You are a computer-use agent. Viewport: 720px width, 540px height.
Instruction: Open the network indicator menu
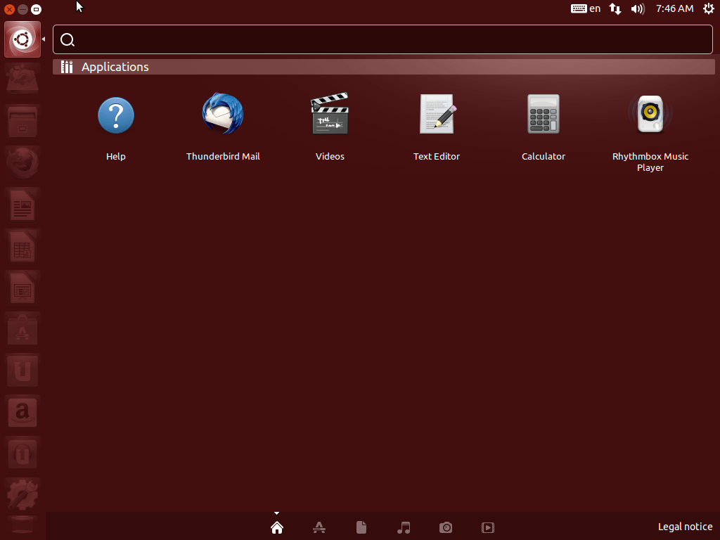pos(615,8)
